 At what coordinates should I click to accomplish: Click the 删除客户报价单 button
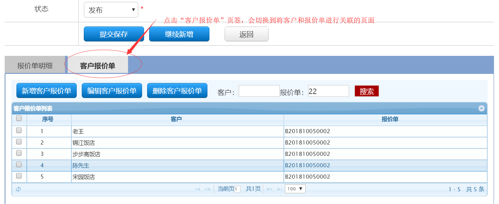tap(177, 91)
